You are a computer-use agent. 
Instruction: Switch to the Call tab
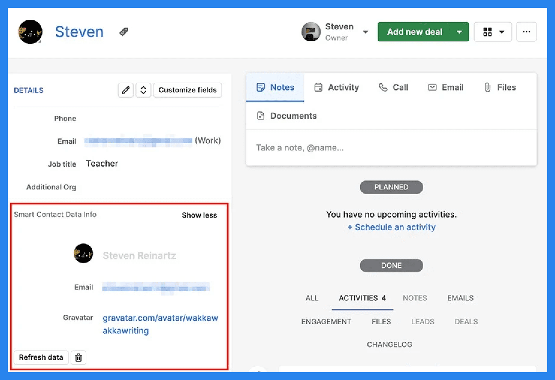point(393,87)
